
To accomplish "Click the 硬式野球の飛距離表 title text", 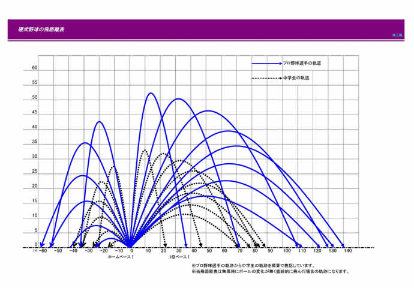I will pyautogui.click(x=37, y=29).
